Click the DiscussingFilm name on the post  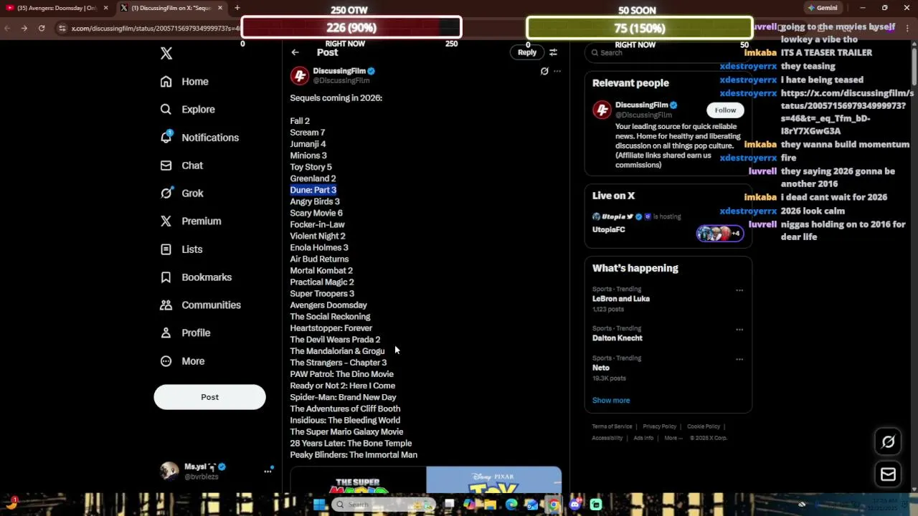[339, 71]
